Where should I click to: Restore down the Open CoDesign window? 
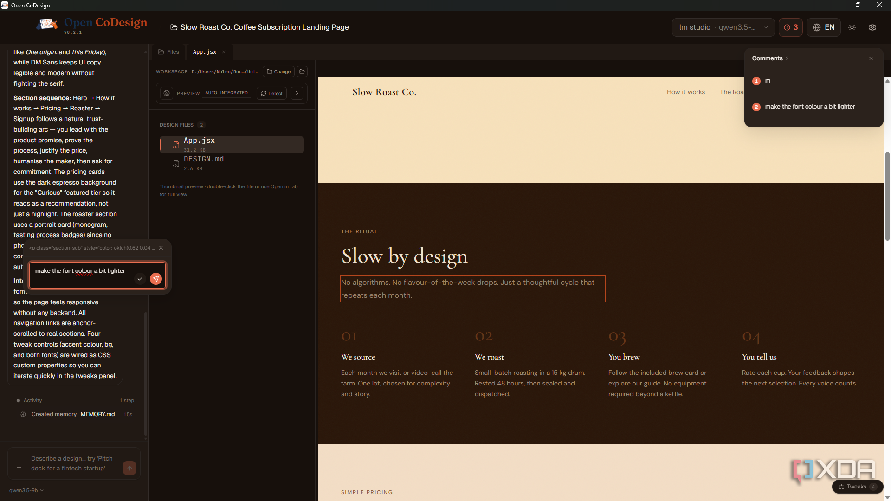[x=858, y=5]
